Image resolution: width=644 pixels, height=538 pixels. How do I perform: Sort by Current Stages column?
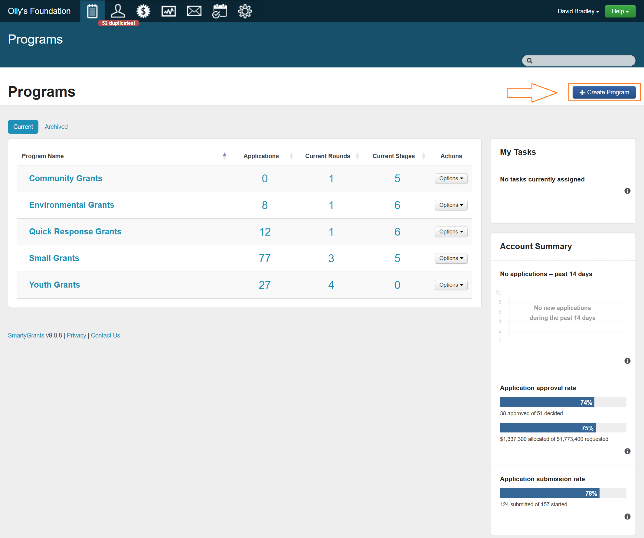click(394, 156)
